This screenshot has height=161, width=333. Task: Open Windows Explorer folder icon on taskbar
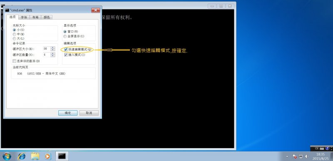pyautogui.click(x=35, y=156)
